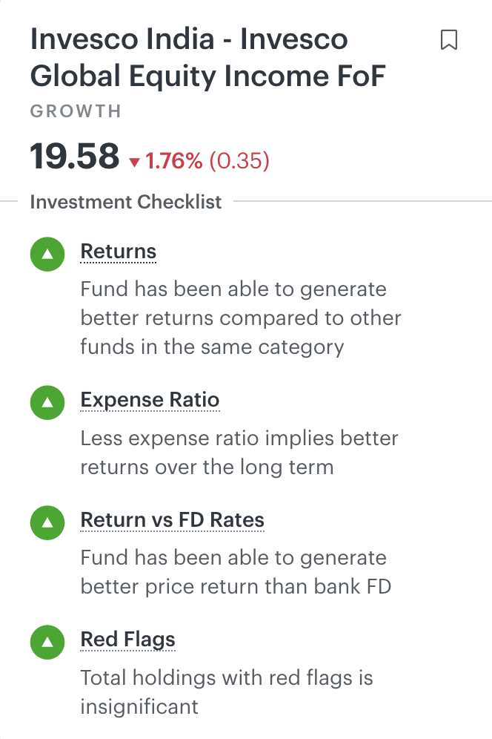Bookmark the Invesco Global Equity Income fund
The image size is (492, 739).
click(448, 40)
